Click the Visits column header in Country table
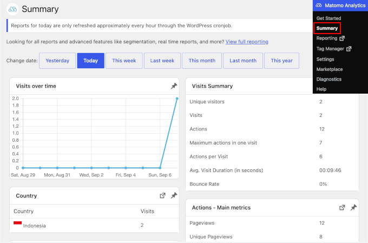 pyautogui.click(x=147, y=211)
